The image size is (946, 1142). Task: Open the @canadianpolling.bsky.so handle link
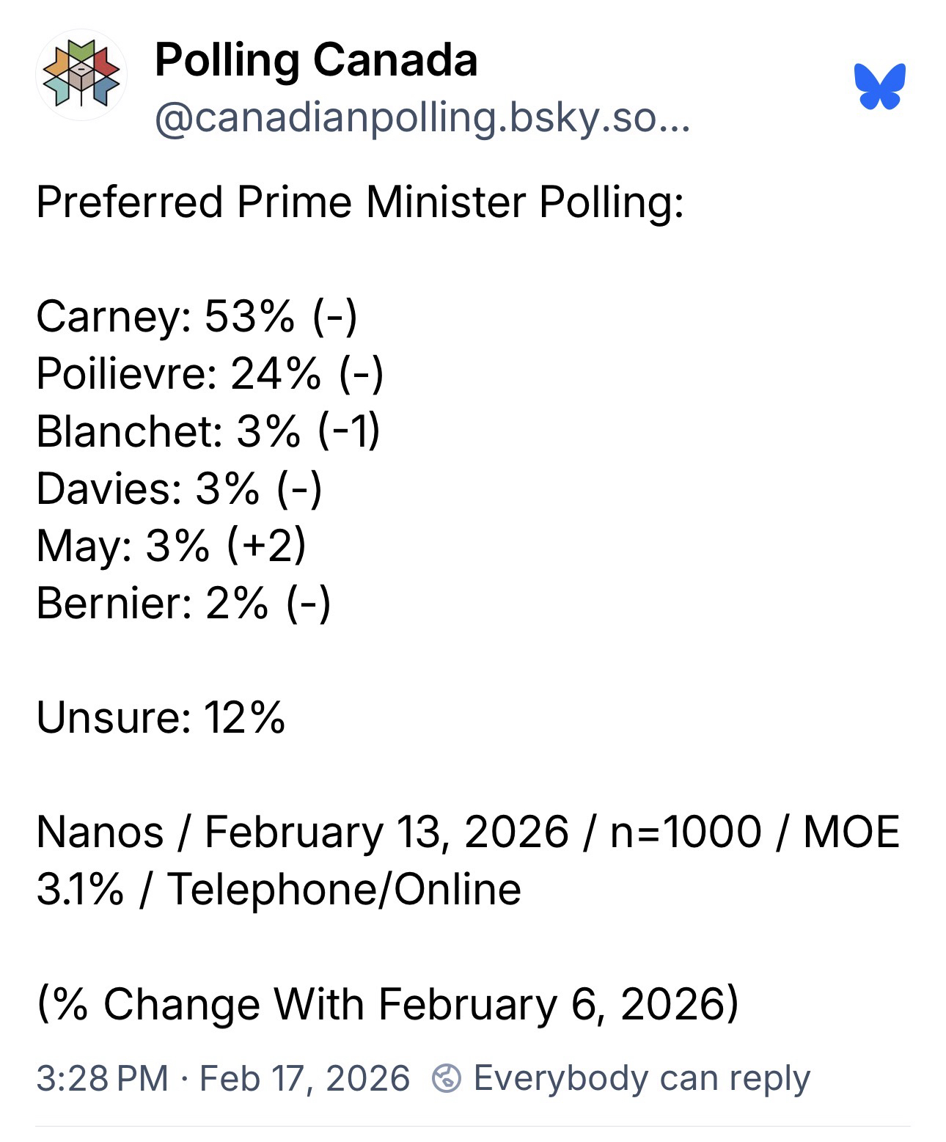422,117
